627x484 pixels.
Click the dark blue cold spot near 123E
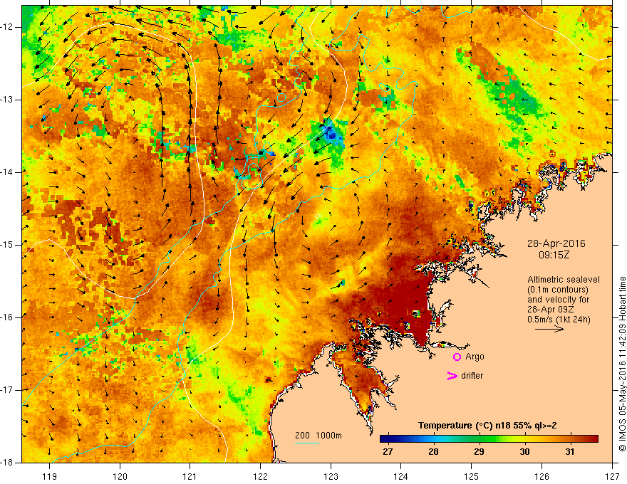(x=331, y=135)
